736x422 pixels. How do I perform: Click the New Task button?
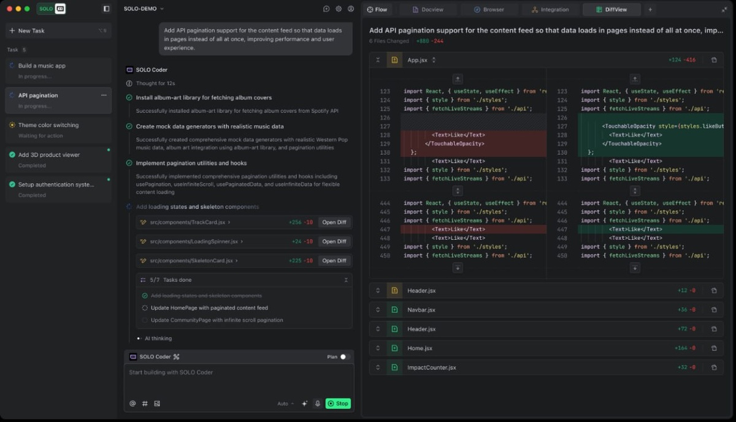point(58,31)
